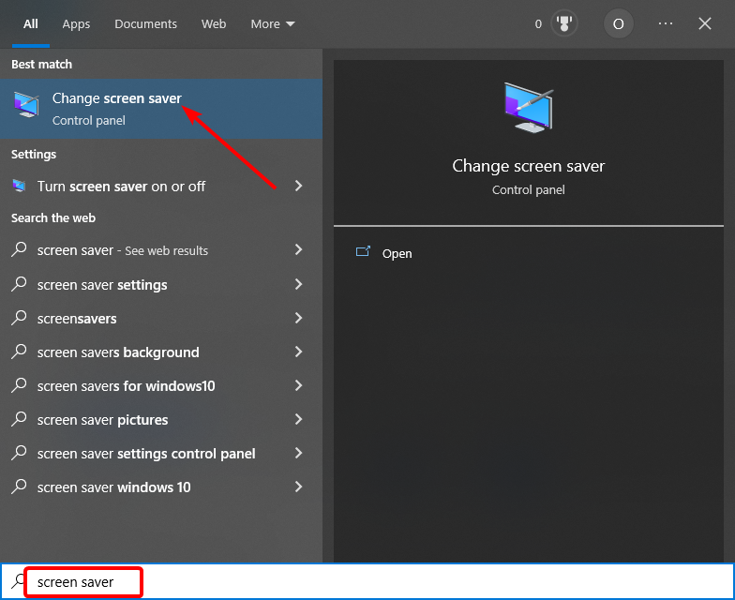Expand 'Turn screen saver on or off' chevron
Image resolution: width=735 pixels, height=600 pixels.
pyautogui.click(x=298, y=186)
